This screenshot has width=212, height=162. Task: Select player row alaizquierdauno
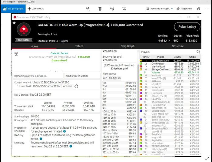(170, 61)
